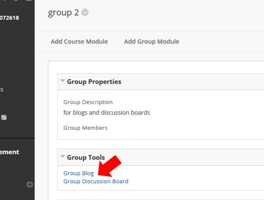Click the Group Description label
264x200 pixels.
[x=88, y=102]
